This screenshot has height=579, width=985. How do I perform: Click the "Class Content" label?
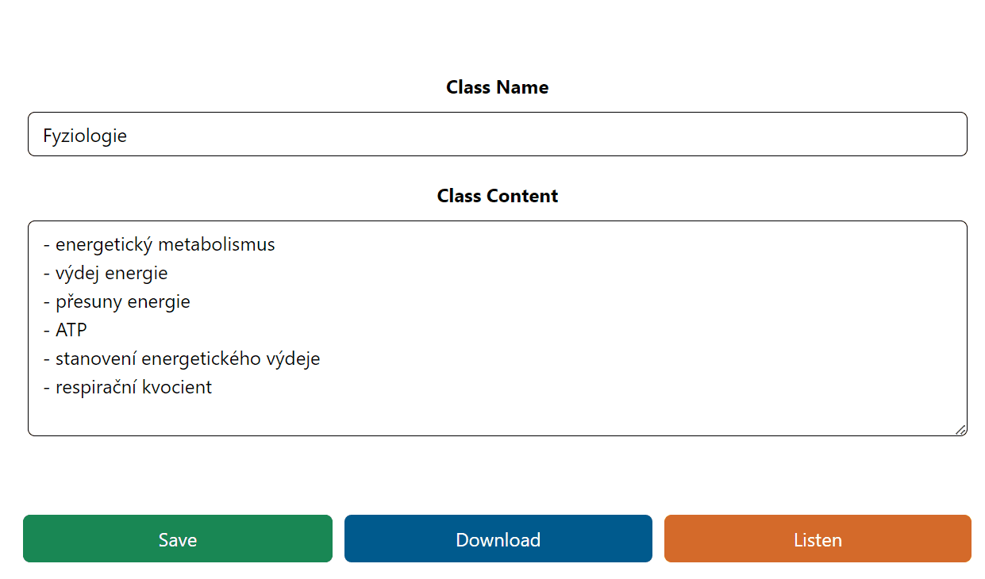pyautogui.click(x=497, y=196)
